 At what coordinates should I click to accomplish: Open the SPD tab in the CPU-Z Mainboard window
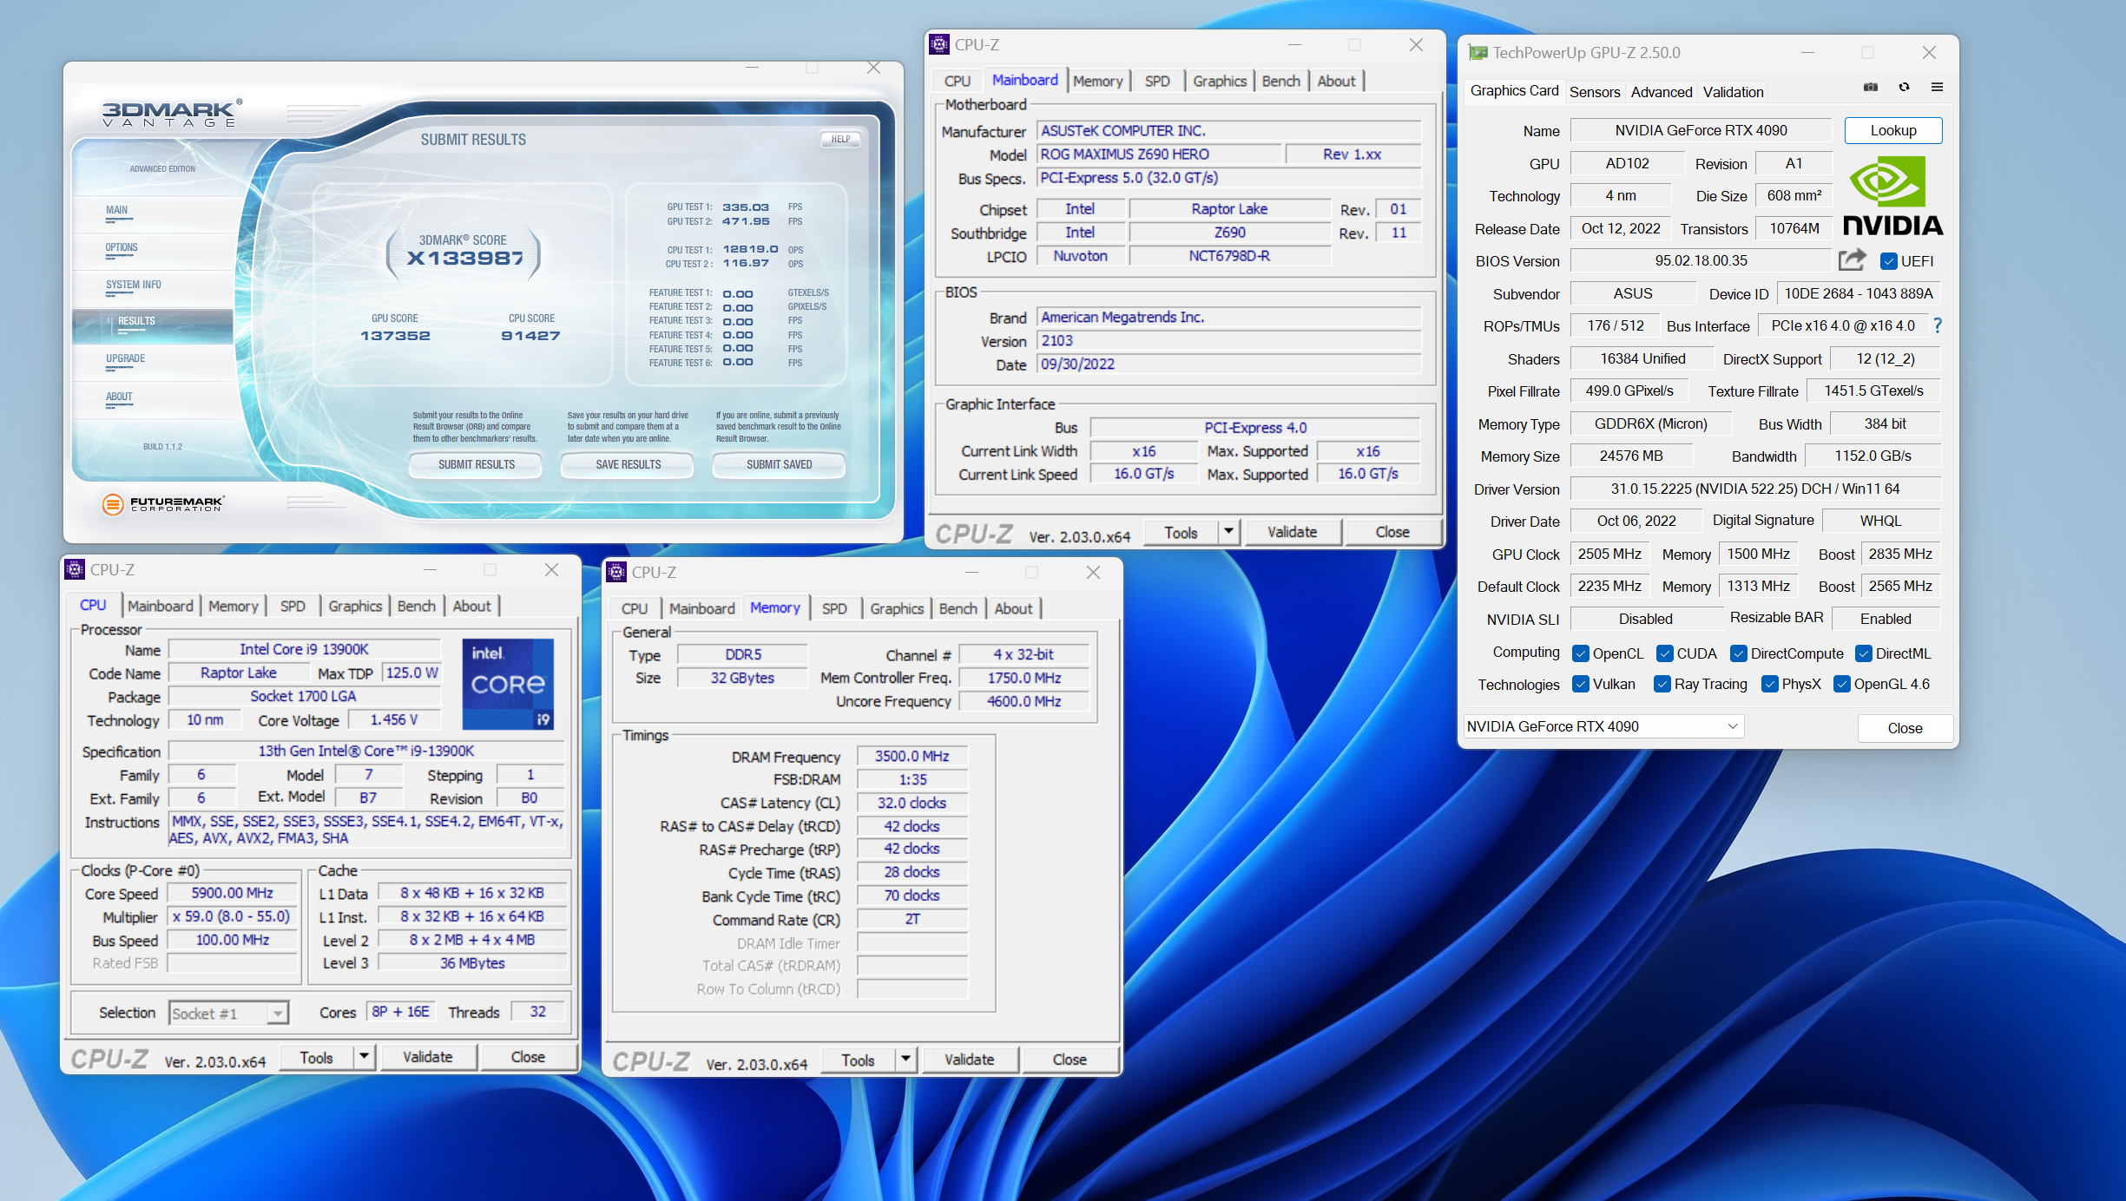(1157, 81)
